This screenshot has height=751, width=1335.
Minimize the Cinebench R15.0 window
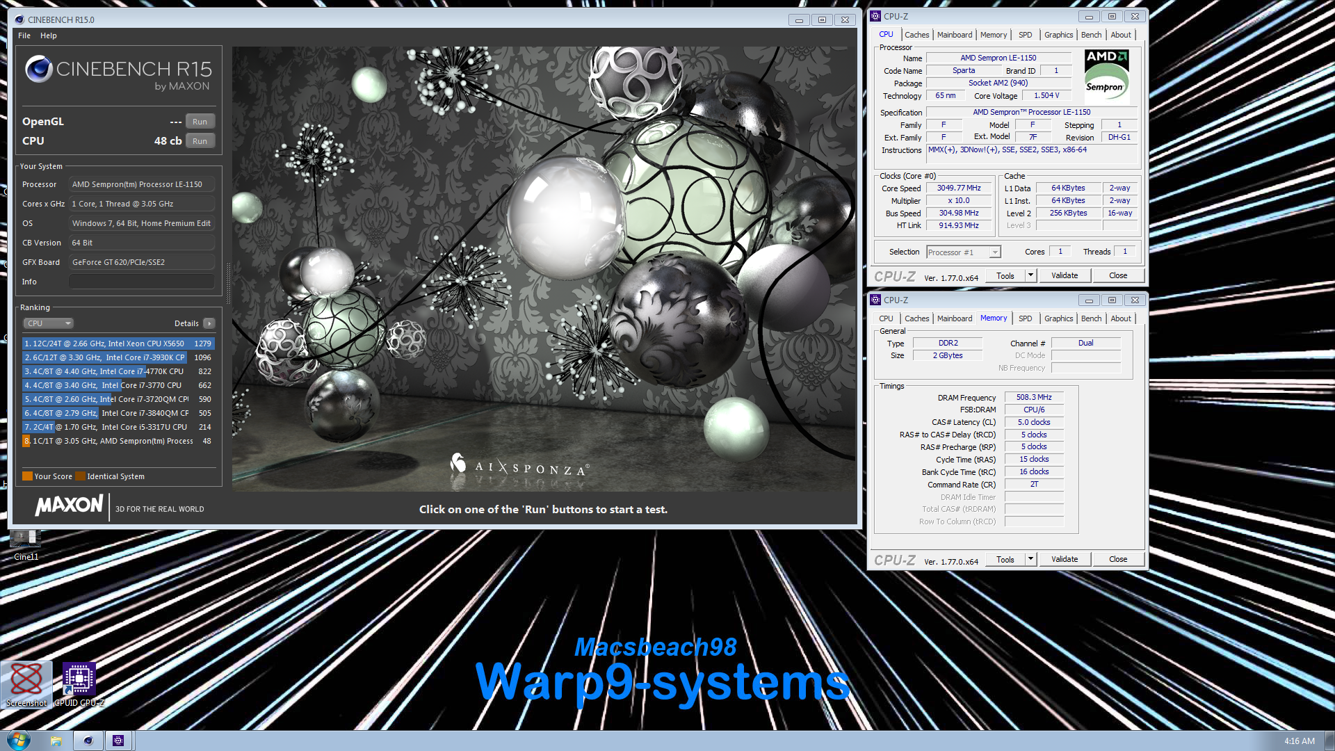pyautogui.click(x=799, y=20)
